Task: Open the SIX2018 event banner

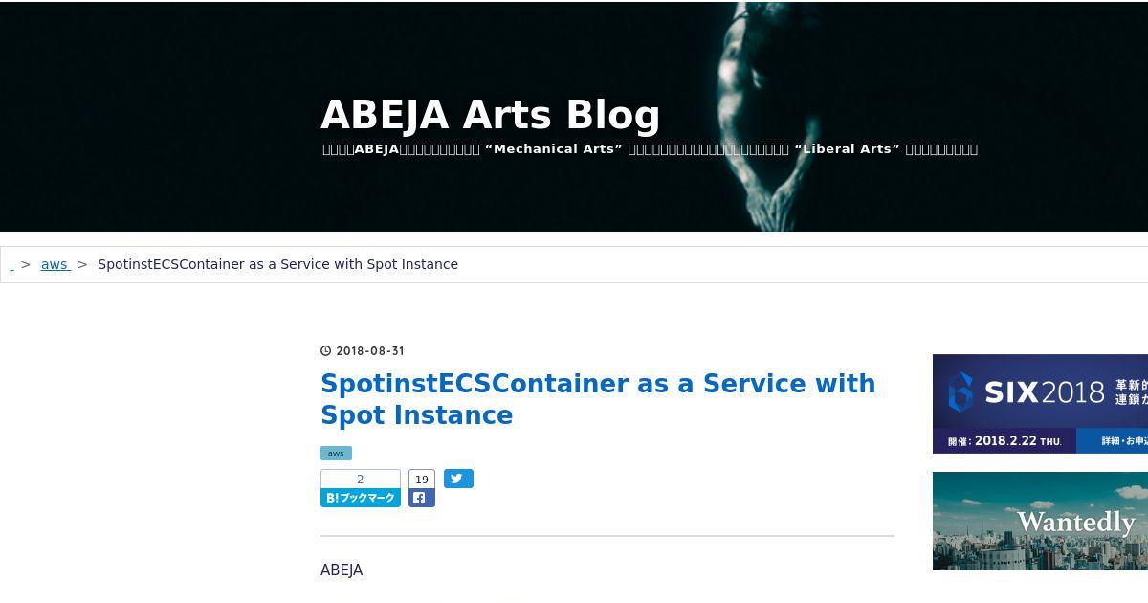Action: [x=1040, y=404]
